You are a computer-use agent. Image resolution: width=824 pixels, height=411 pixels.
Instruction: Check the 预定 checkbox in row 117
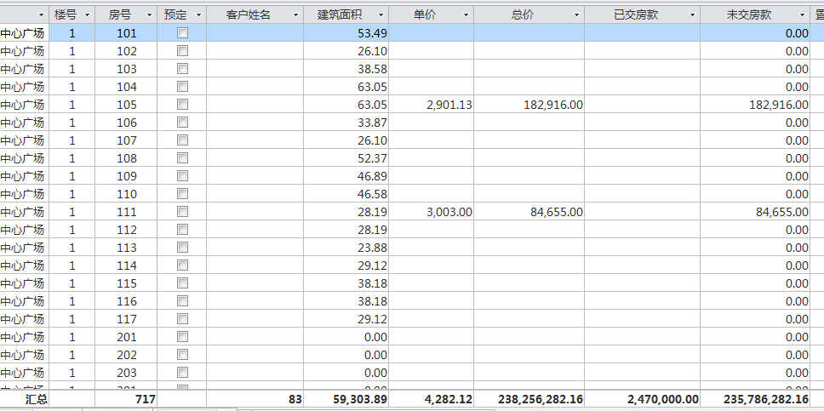182,318
